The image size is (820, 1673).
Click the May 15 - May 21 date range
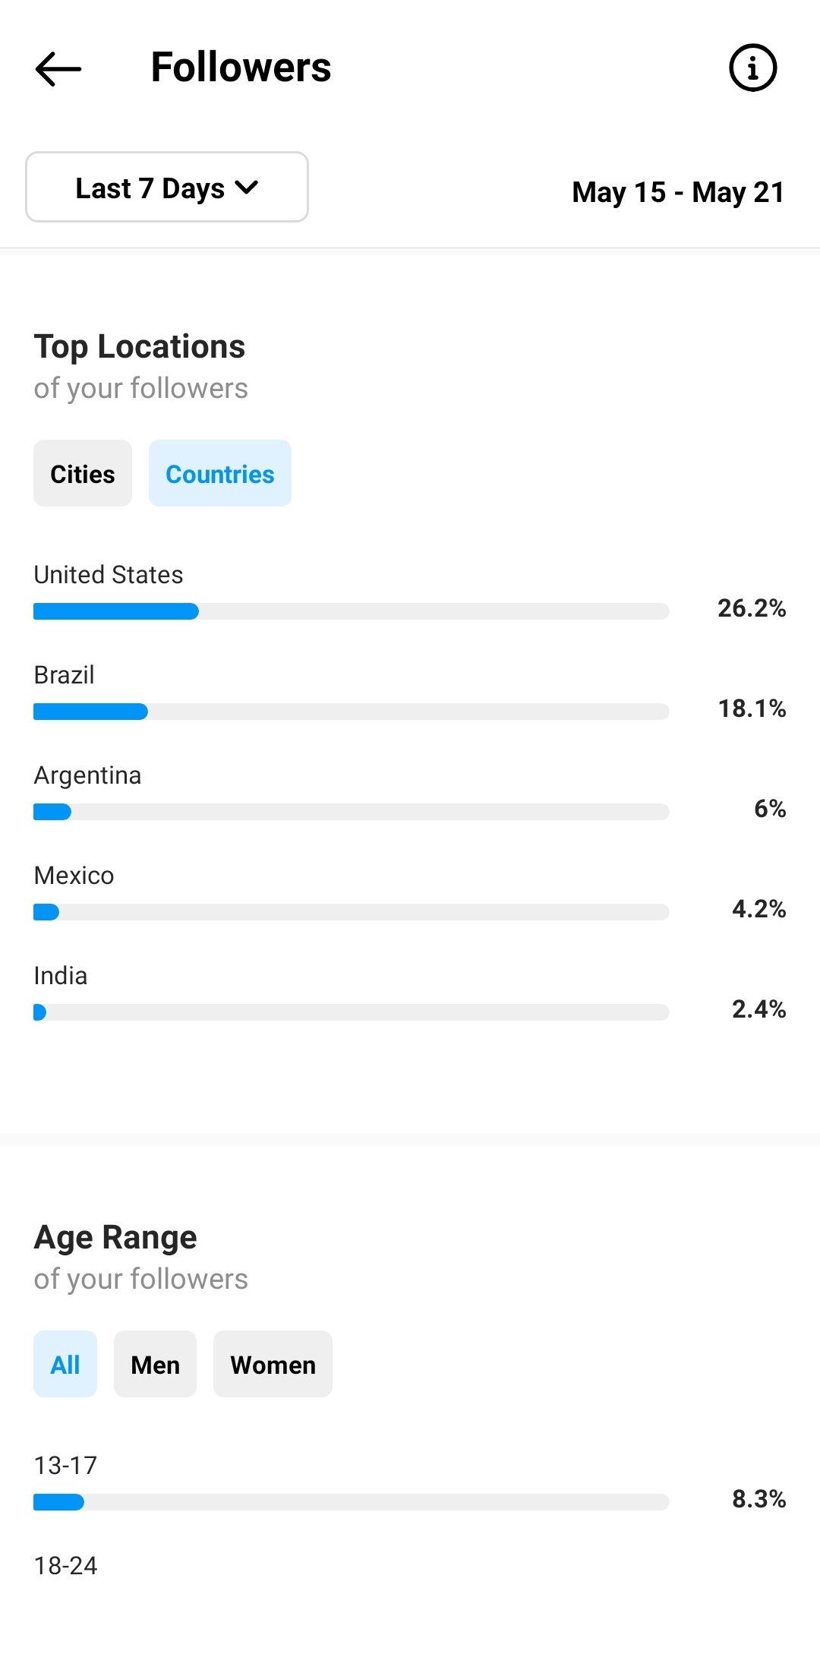[x=678, y=192]
